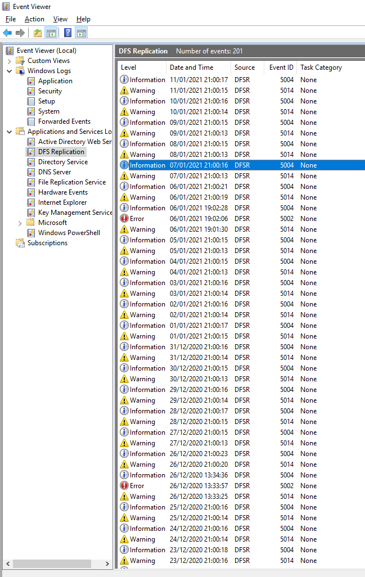Viewport: 365px width, 577px height.
Task: Click the red Error icon at 26/12/2020 13:33:57
Action: [124, 486]
